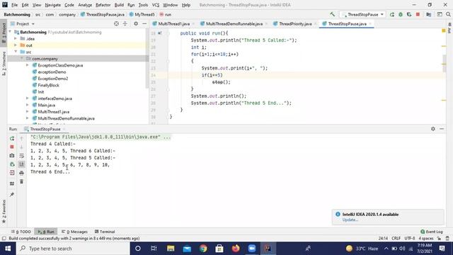453x255 pixels.
Task: Open Run panel settings gear
Action: [x=432, y=129]
